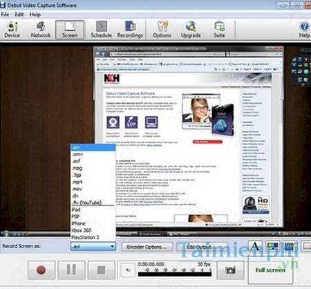311x289 pixels.
Task: Choose PlayStation 3 preset in format list
Action: [93, 237]
